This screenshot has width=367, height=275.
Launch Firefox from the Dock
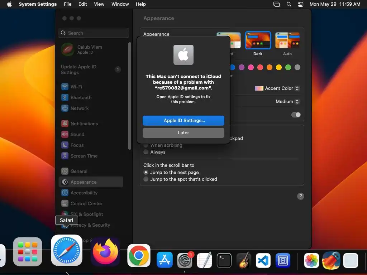(x=105, y=252)
